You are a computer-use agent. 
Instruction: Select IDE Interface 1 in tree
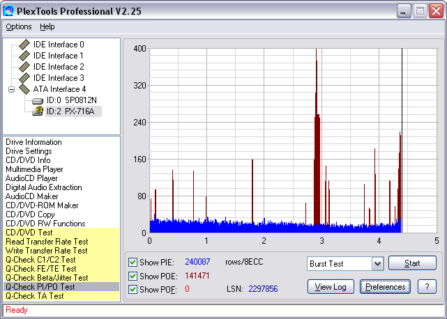point(59,56)
